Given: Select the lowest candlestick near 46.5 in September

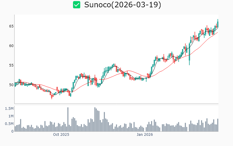Looking at the screenshot, I should click(x=52, y=96).
